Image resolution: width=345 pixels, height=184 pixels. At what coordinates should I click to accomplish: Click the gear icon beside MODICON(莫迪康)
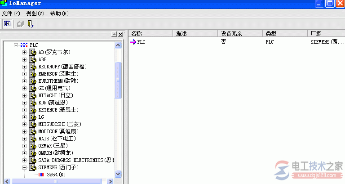(x=33, y=131)
